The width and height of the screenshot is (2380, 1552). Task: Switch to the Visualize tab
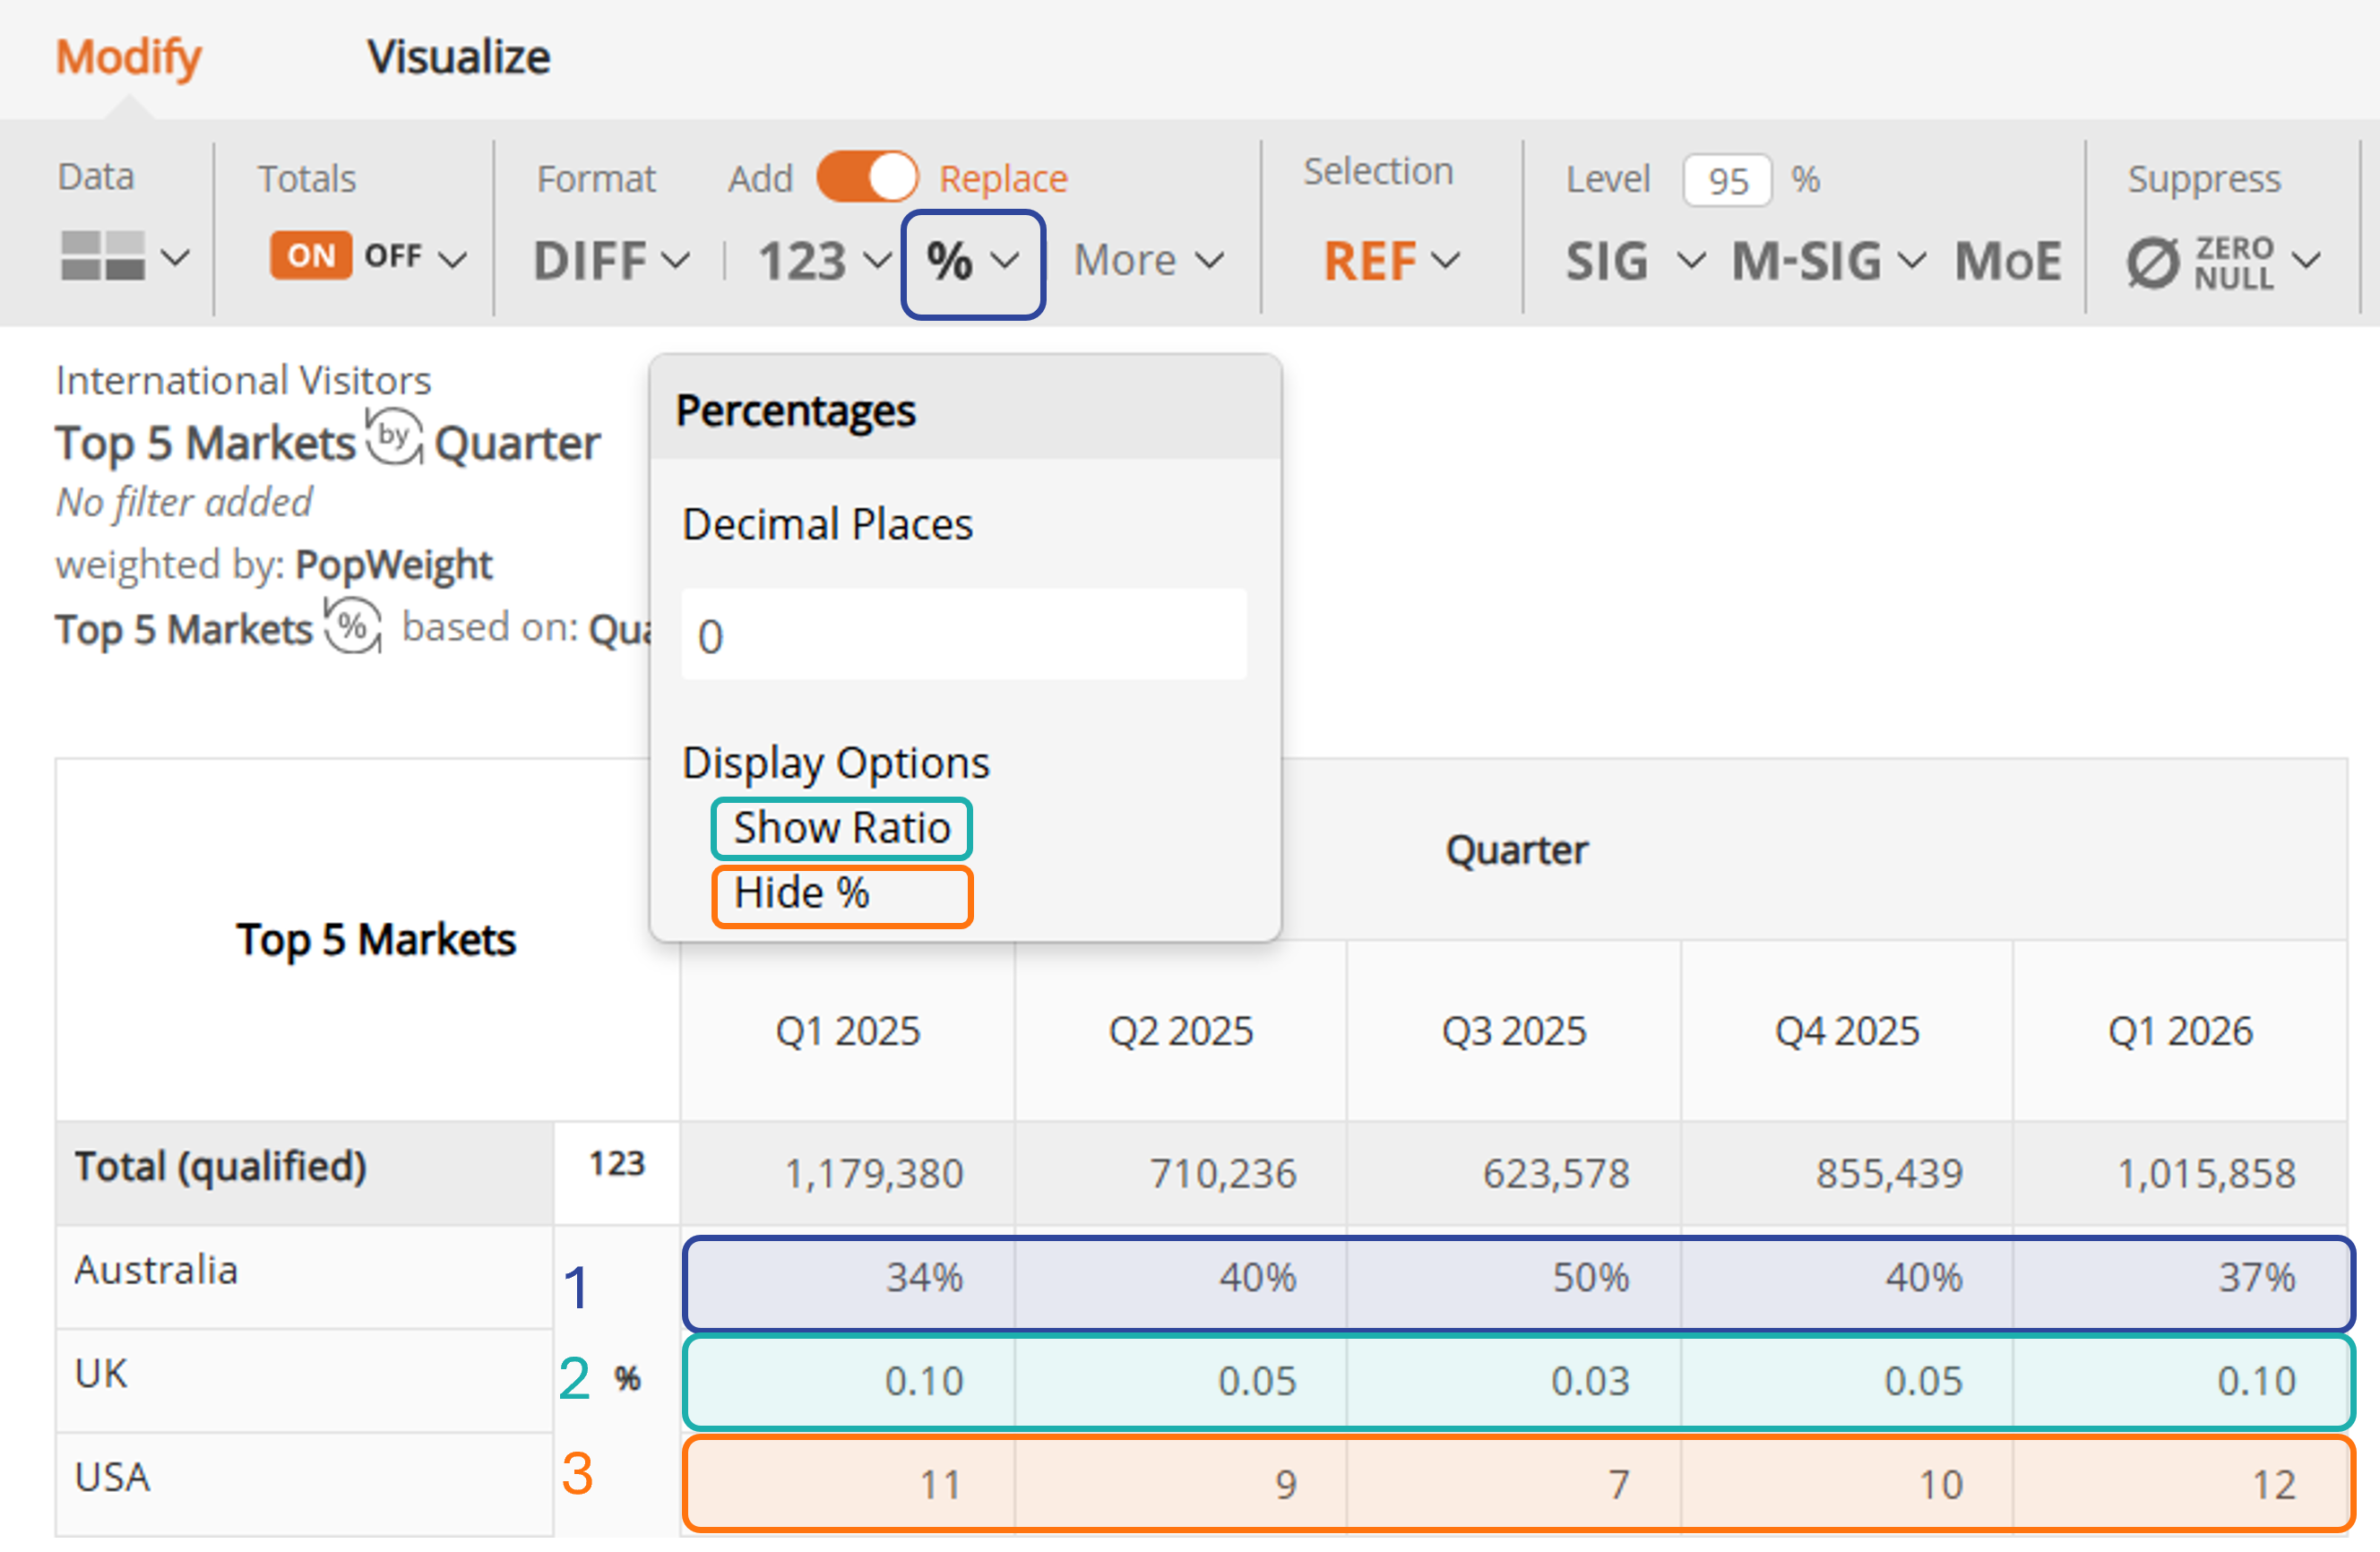(x=459, y=57)
